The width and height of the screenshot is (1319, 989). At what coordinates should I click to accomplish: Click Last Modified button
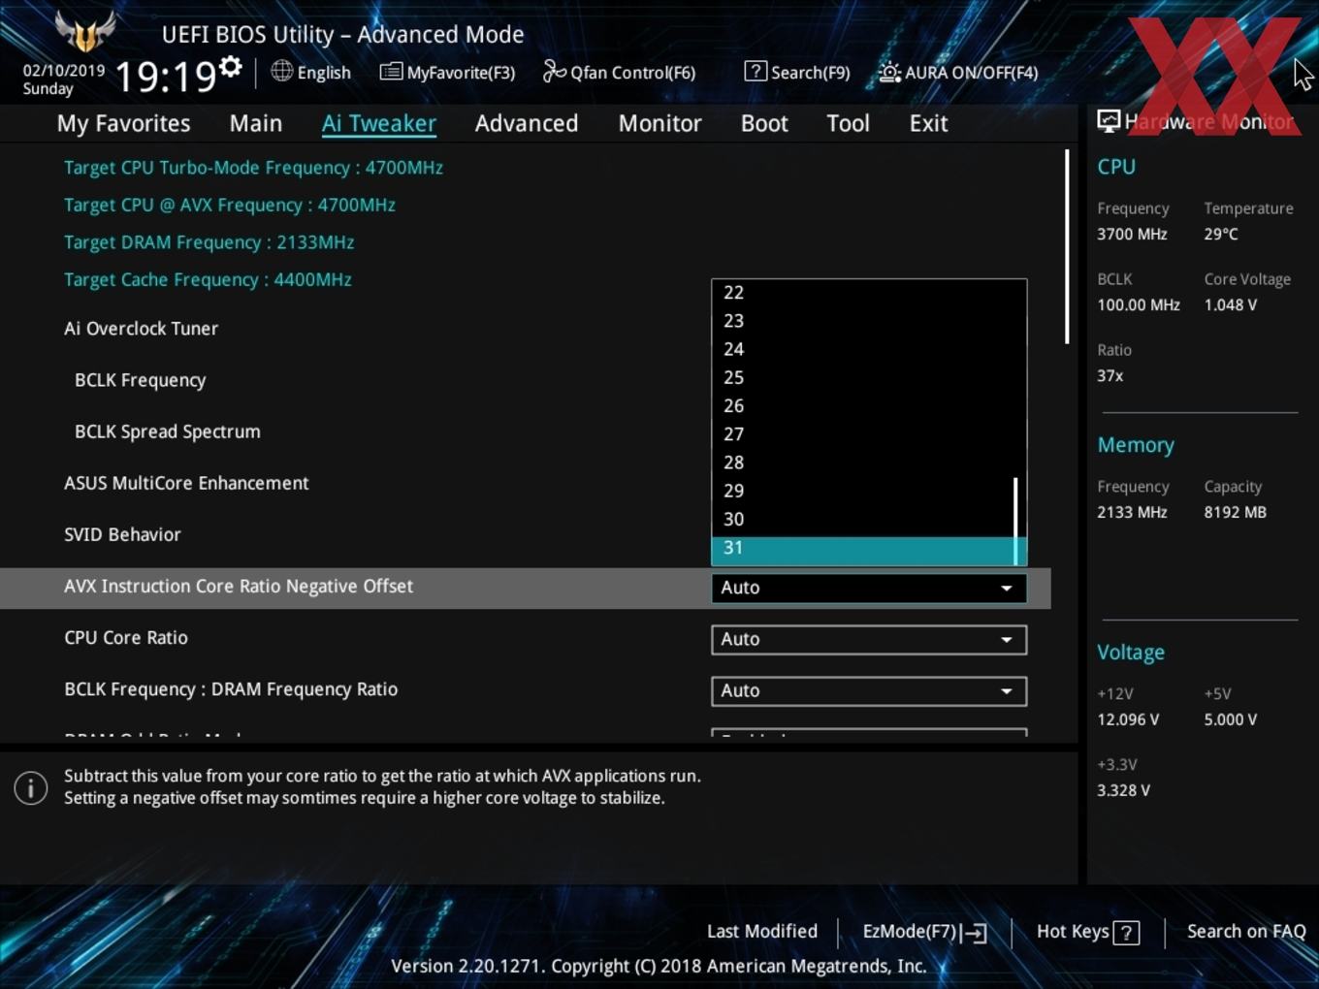point(762,932)
